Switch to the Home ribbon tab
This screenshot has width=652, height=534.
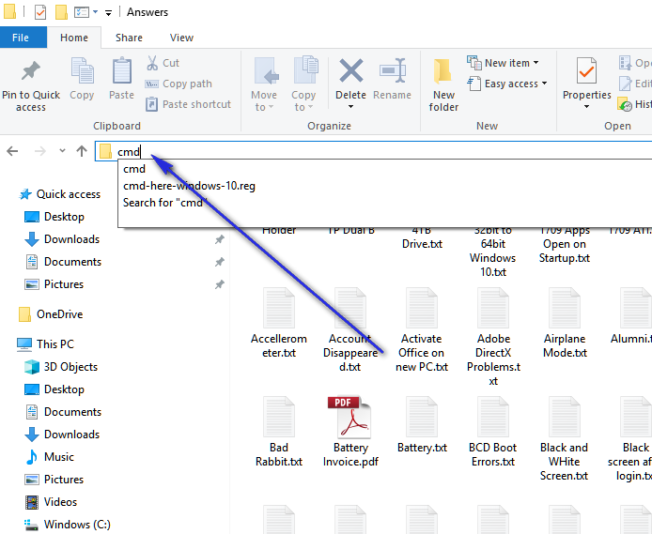pyautogui.click(x=74, y=38)
